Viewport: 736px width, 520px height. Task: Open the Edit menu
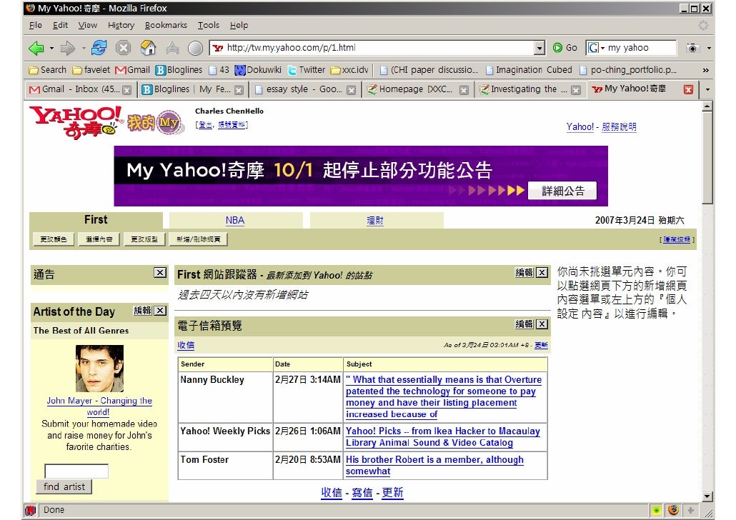point(60,25)
